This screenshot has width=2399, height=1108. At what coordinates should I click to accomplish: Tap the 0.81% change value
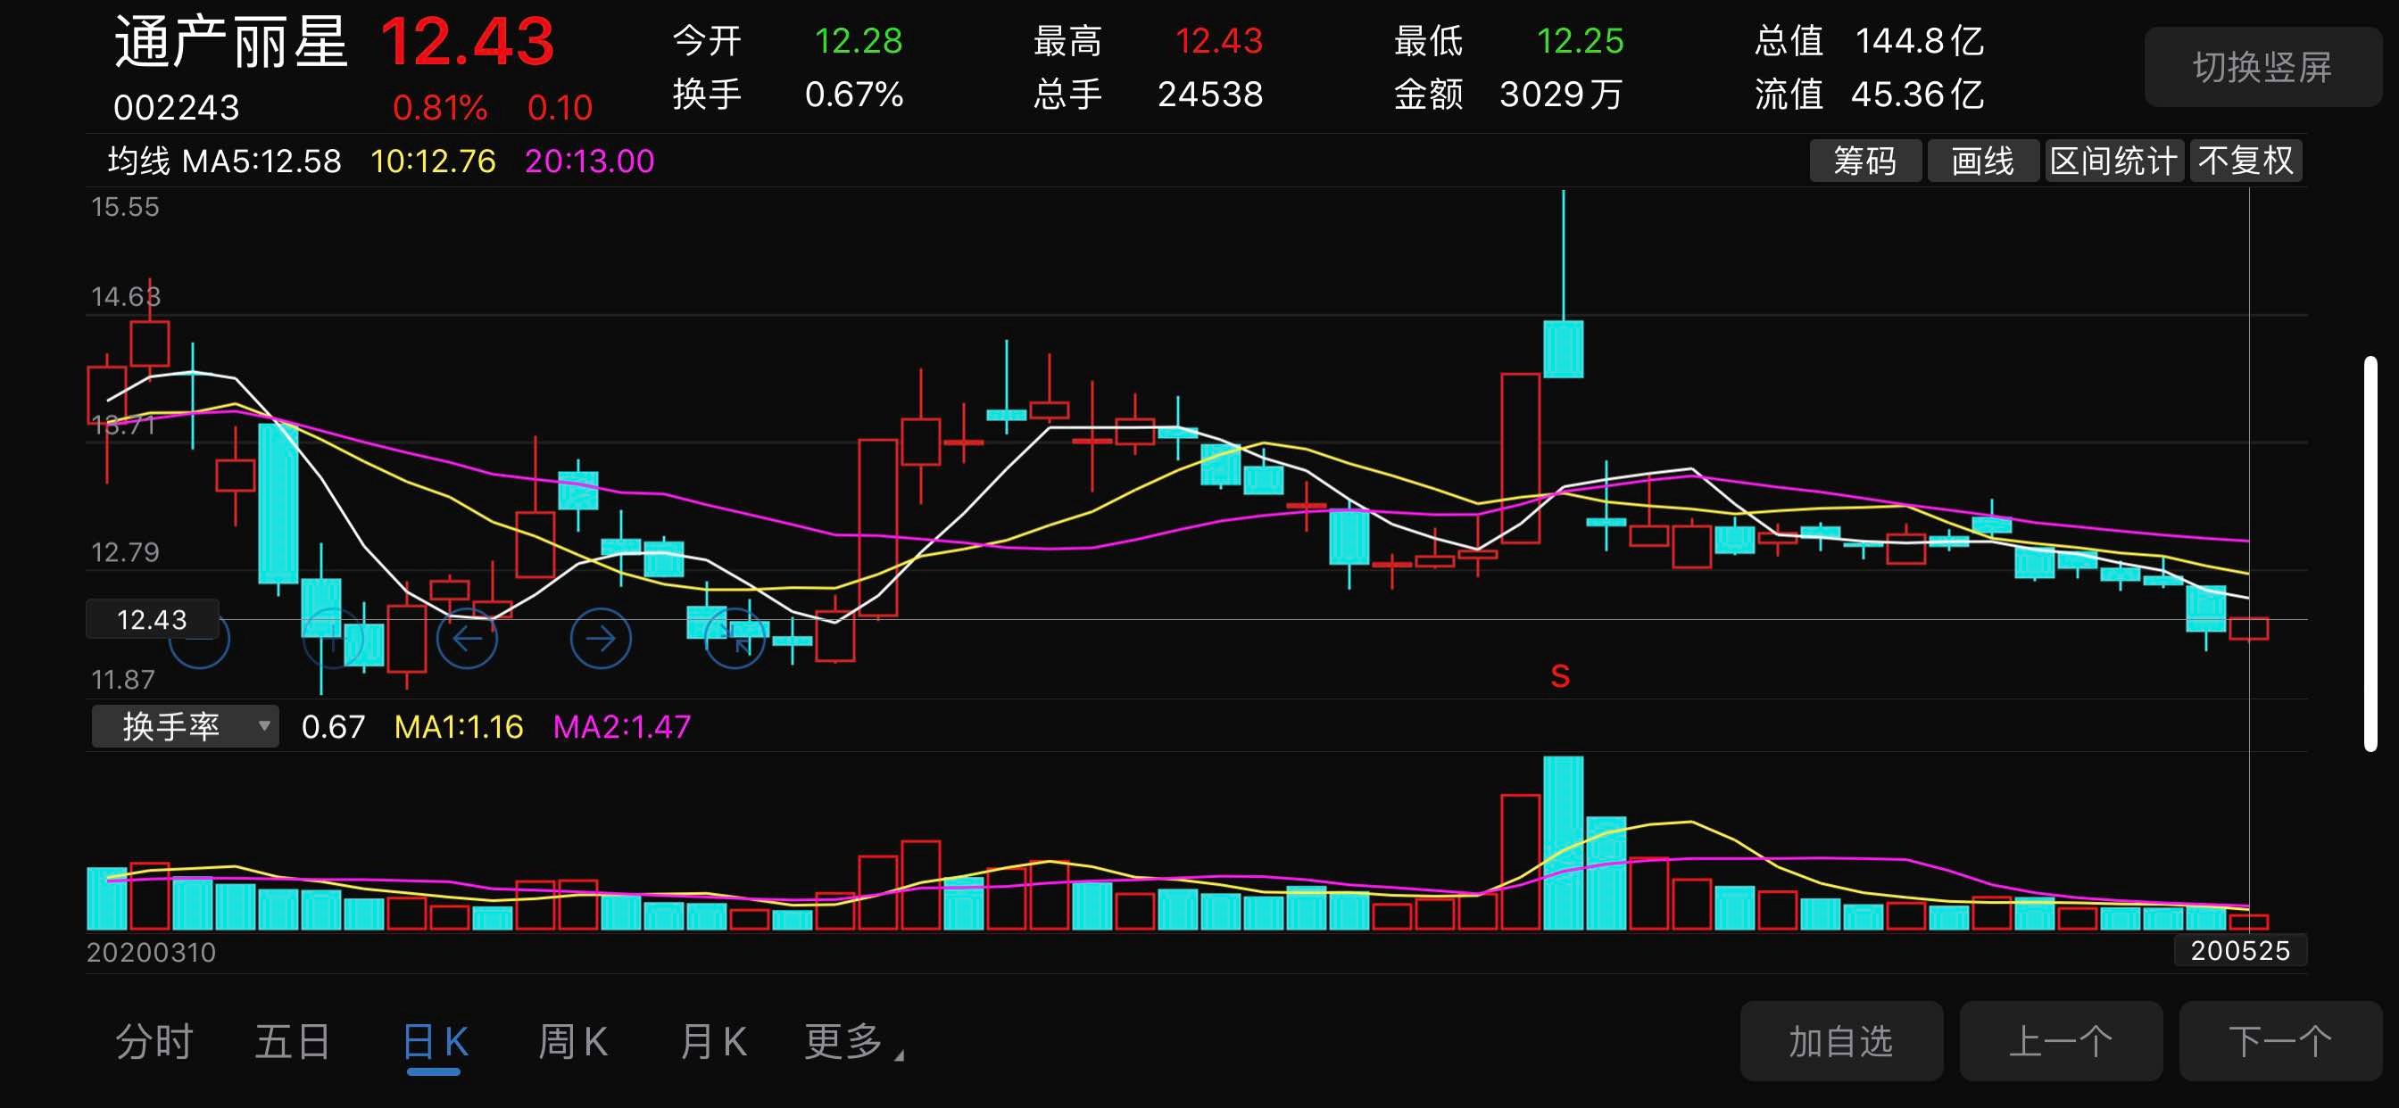click(x=440, y=108)
